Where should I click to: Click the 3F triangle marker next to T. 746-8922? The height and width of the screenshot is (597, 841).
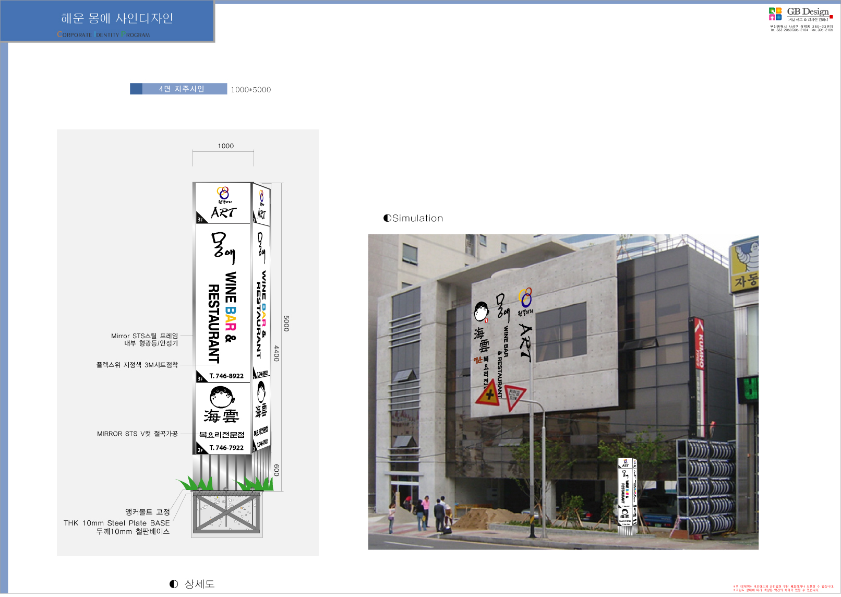(x=201, y=377)
